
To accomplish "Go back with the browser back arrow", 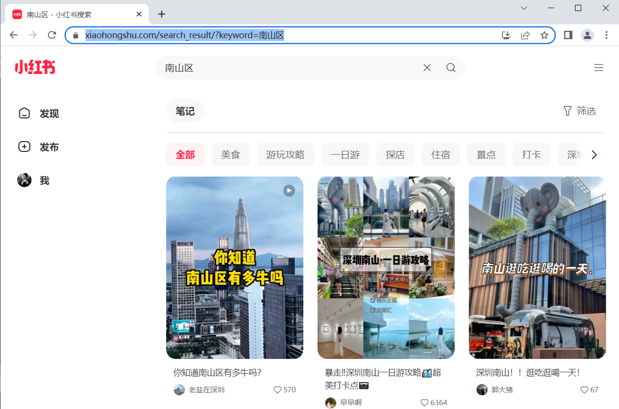I will [13, 35].
